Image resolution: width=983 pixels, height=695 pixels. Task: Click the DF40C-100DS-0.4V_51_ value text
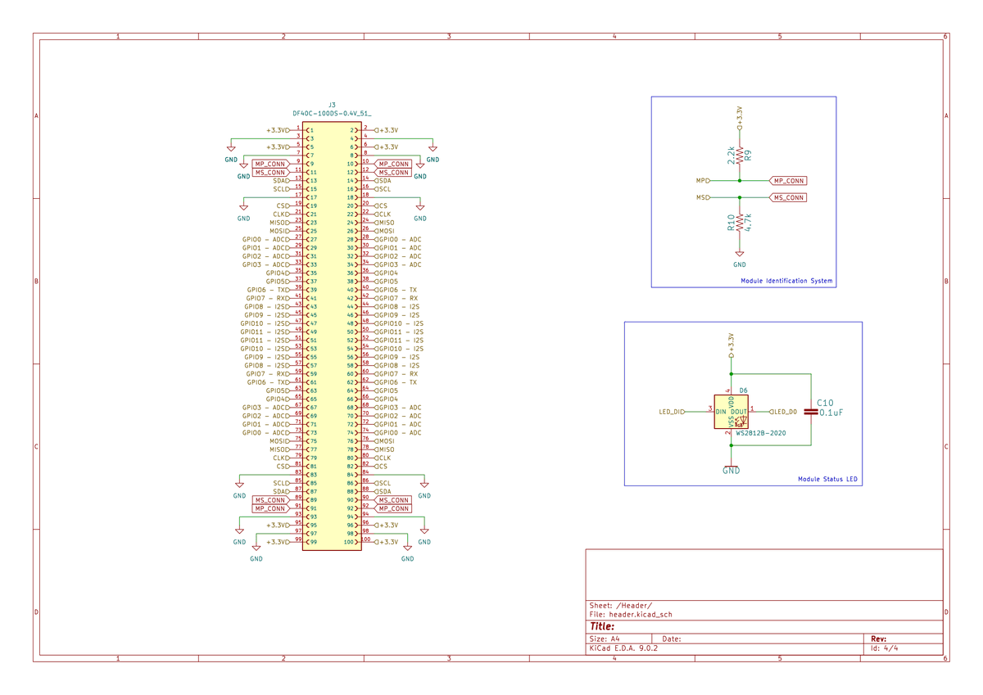[332, 114]
